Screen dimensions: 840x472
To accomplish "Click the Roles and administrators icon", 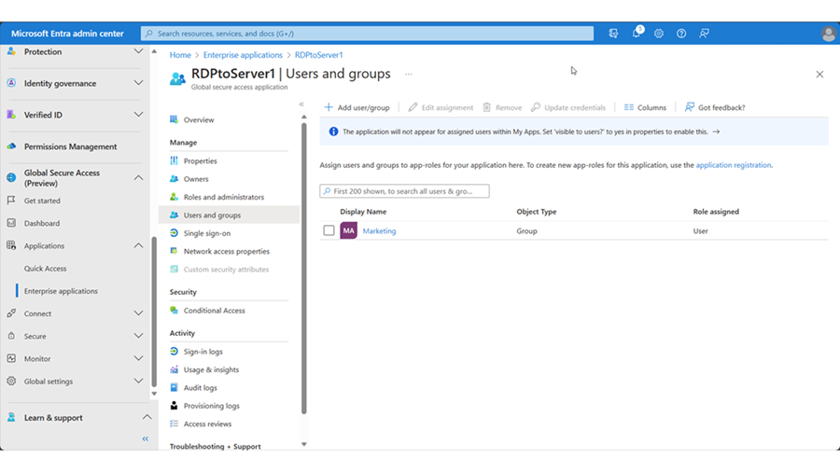I will click(174, 197).
